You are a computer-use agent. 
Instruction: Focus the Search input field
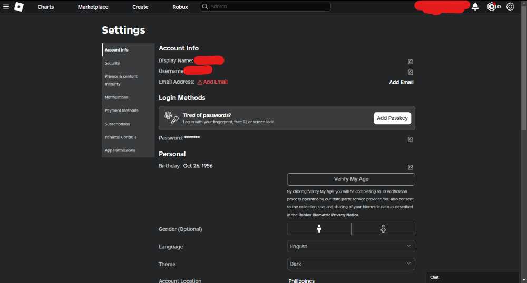point(266,7)
